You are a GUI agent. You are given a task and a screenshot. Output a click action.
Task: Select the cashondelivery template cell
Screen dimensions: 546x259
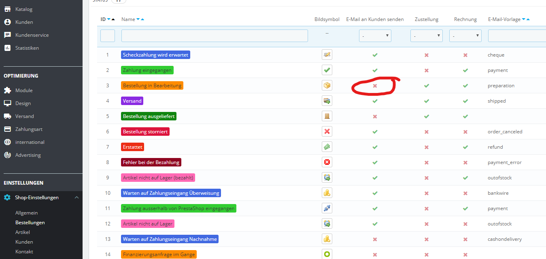pyautogui.click(x=505, y=239)
